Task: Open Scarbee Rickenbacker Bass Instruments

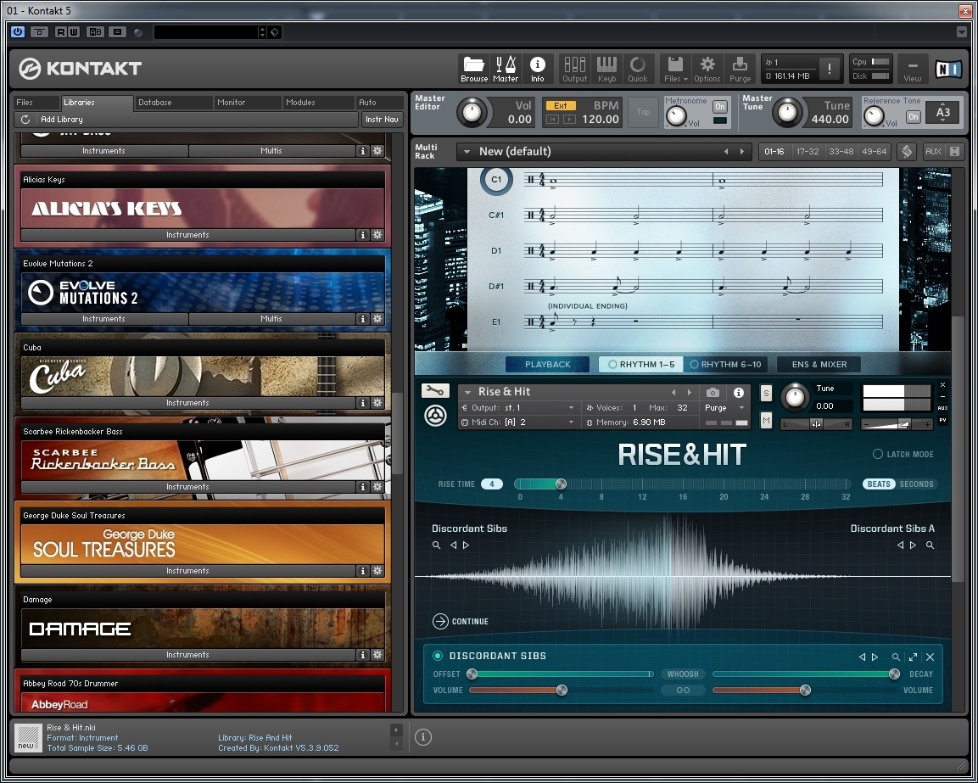Action: click(187, 487)
